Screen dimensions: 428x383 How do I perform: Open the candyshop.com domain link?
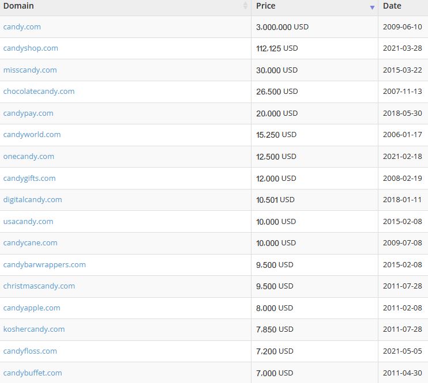(31, 48)
